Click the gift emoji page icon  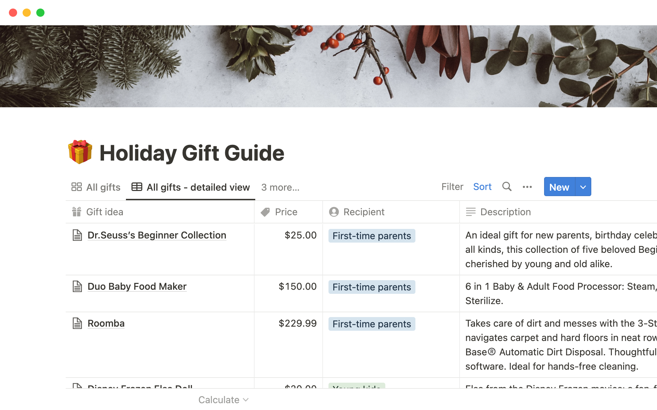[x=80, y=152]
